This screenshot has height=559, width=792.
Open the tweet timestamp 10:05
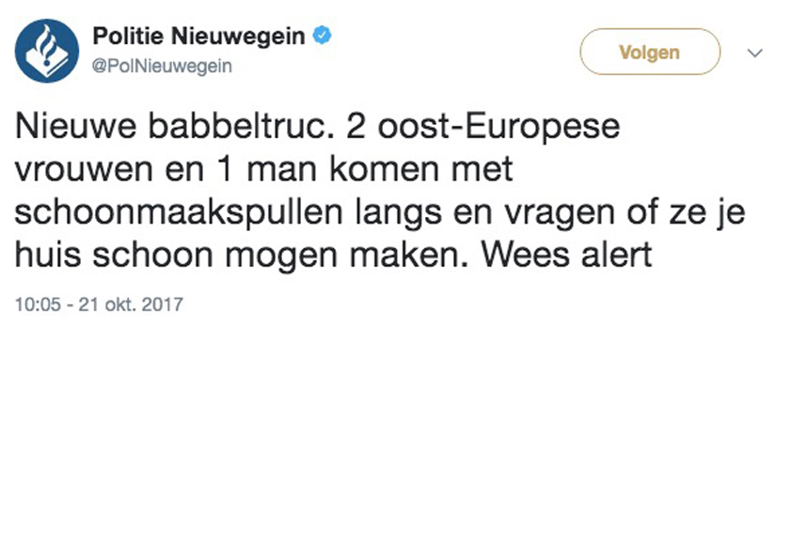pyautogui.click(x=34, y=304)
